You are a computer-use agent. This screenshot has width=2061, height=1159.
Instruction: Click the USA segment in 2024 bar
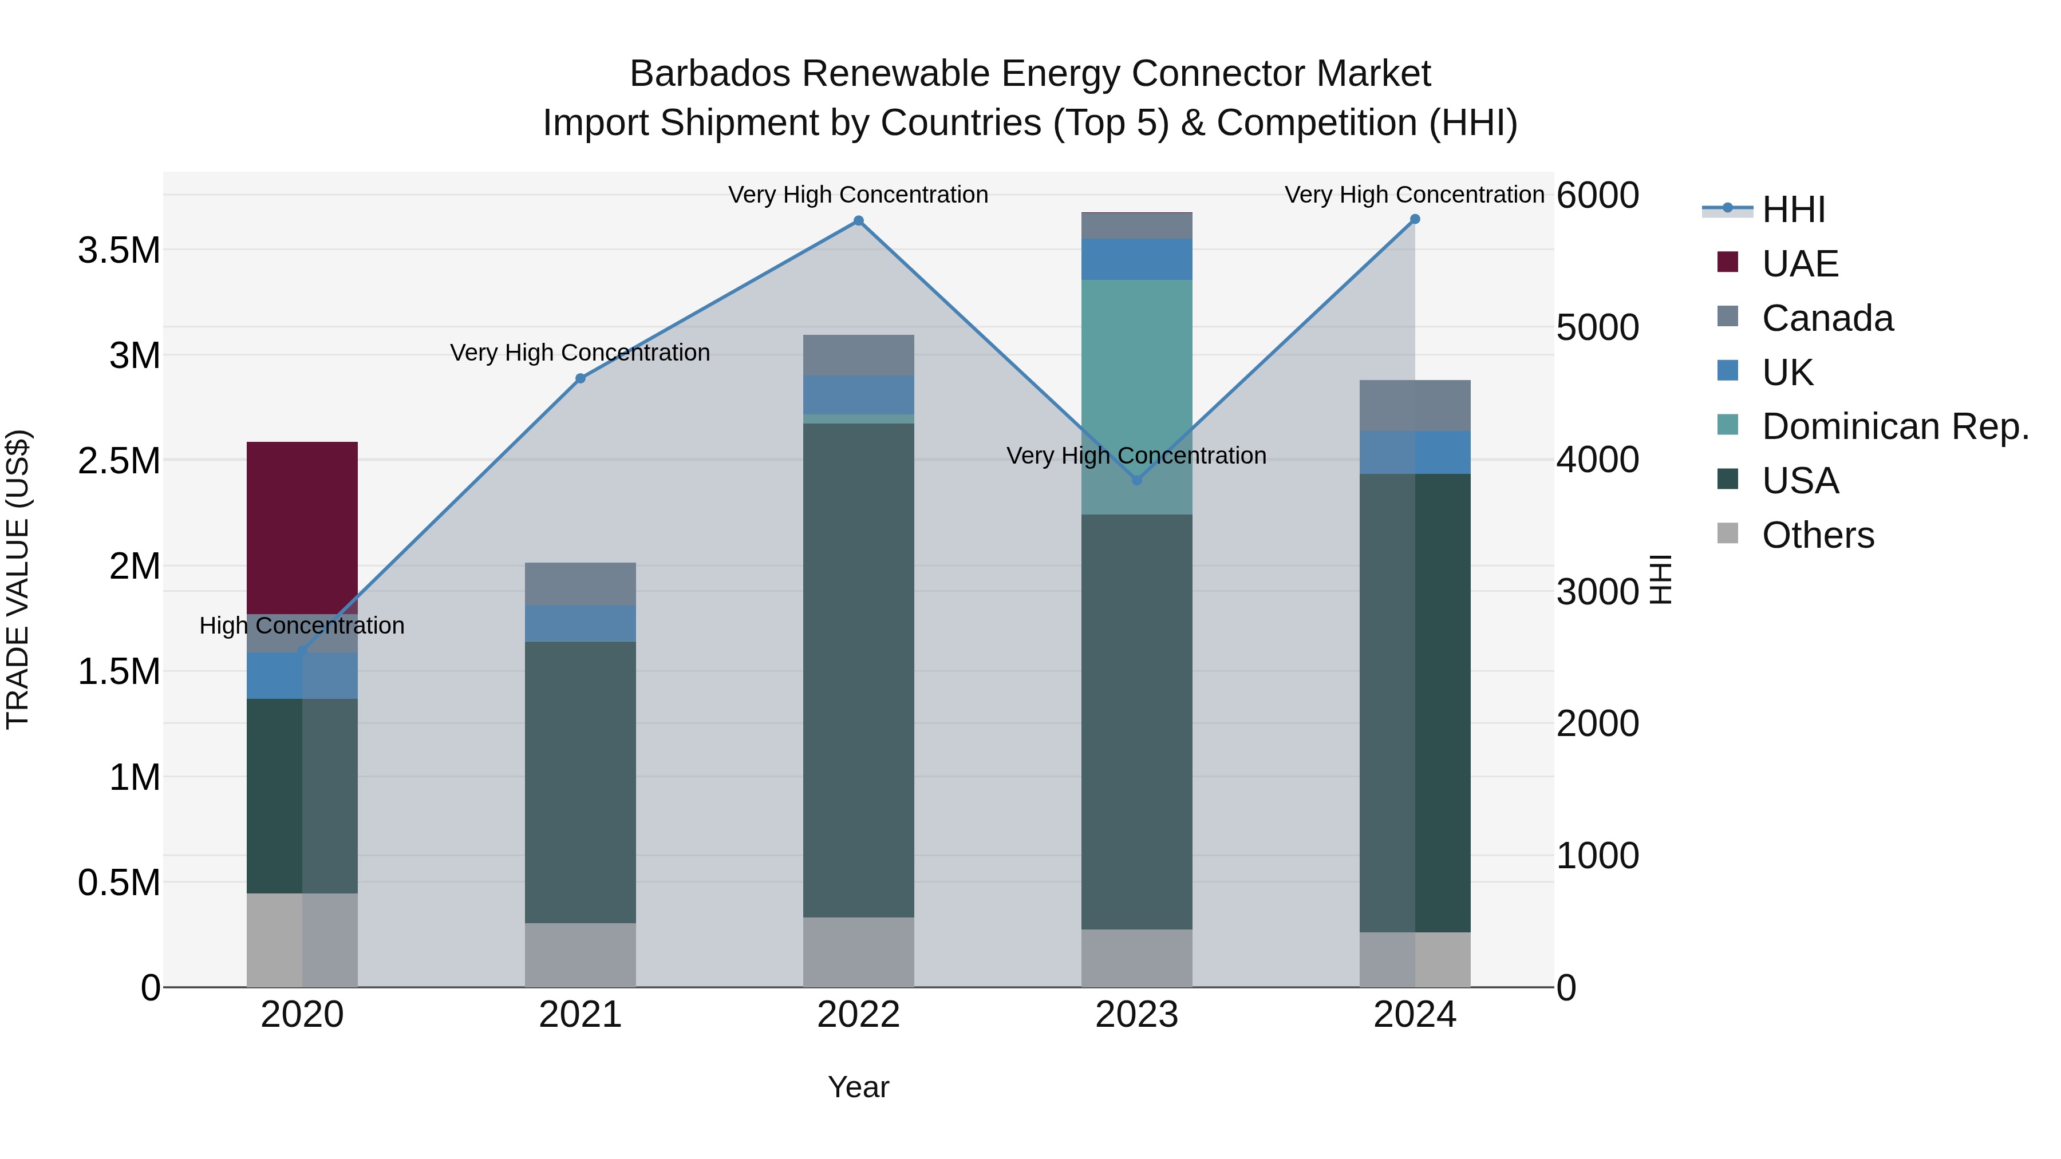tap(1415, 703)
